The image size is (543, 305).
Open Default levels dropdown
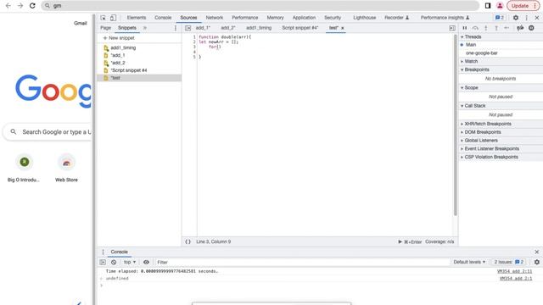pos(469,262)
